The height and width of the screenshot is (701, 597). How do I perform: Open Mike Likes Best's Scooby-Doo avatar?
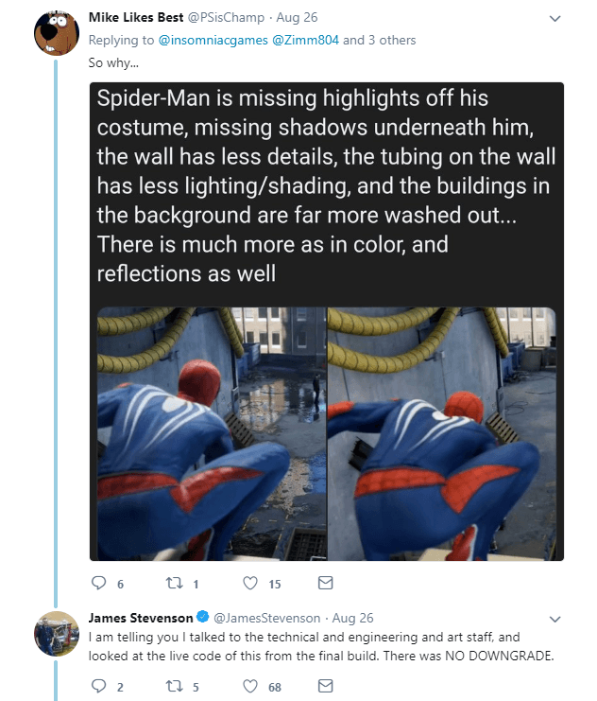click(54, 34)
